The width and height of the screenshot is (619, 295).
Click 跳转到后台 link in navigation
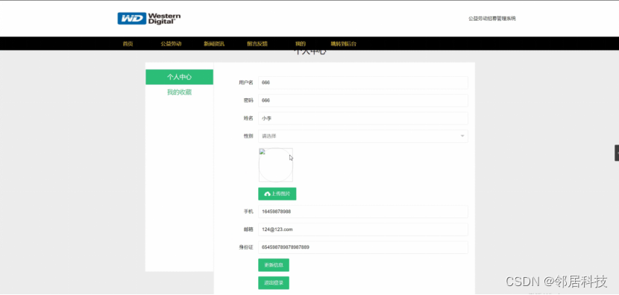pyautogui.click(x=344, y=44)
